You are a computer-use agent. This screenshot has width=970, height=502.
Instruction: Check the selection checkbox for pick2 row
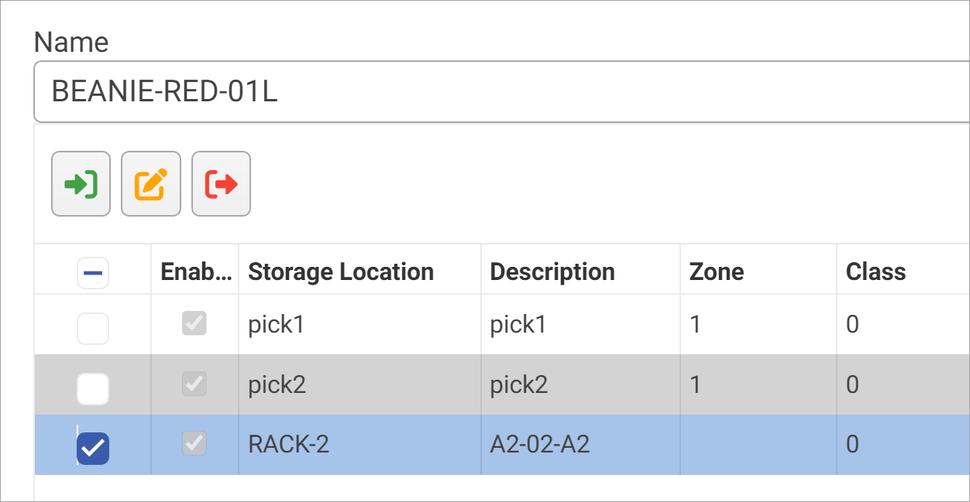tap(92, 389)
